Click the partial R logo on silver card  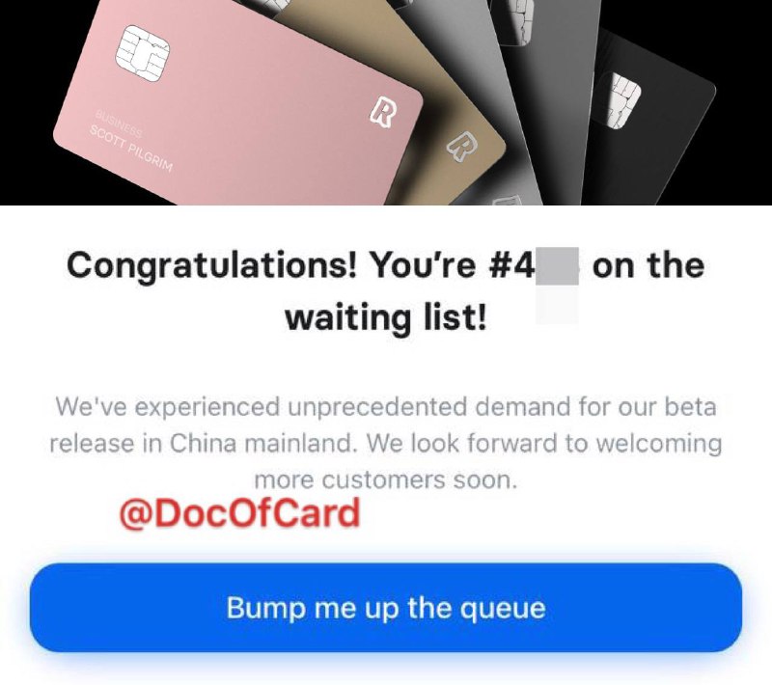coord(508,200)
